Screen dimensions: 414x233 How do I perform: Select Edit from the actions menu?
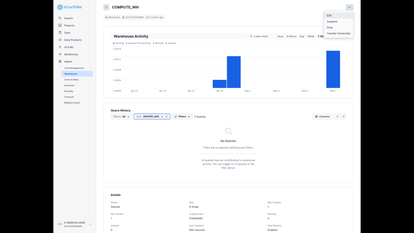click(339, 16)
